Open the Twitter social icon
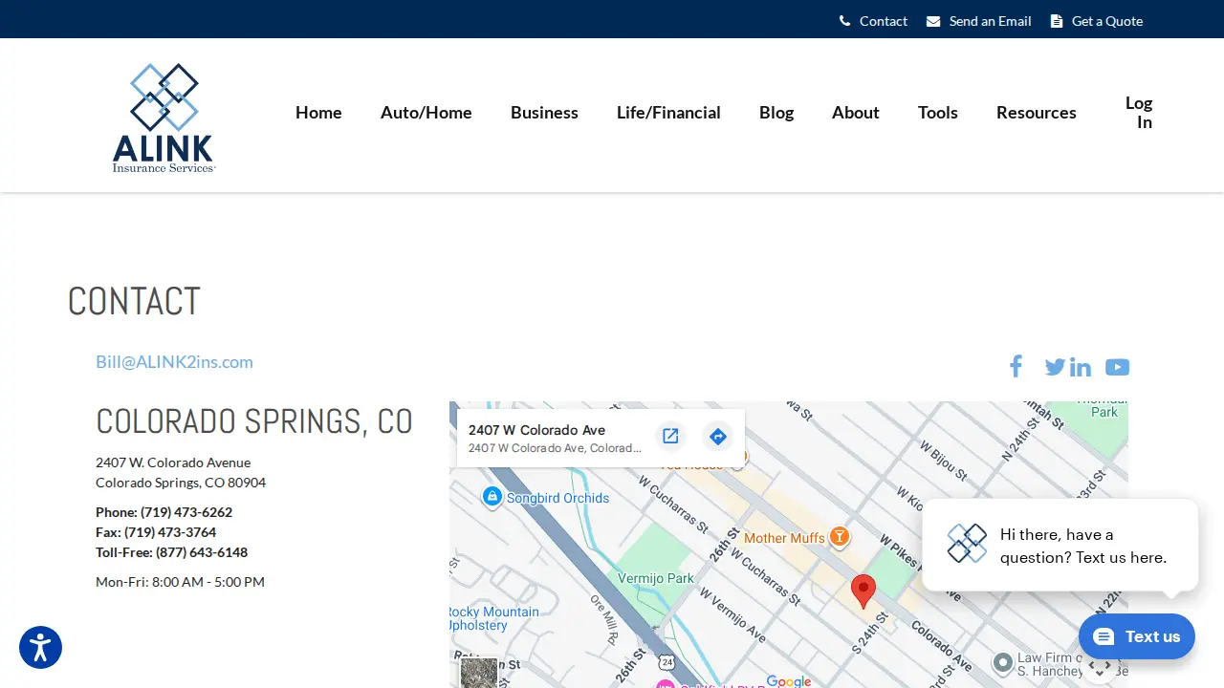1224x688 pixels. (1055, 367)
